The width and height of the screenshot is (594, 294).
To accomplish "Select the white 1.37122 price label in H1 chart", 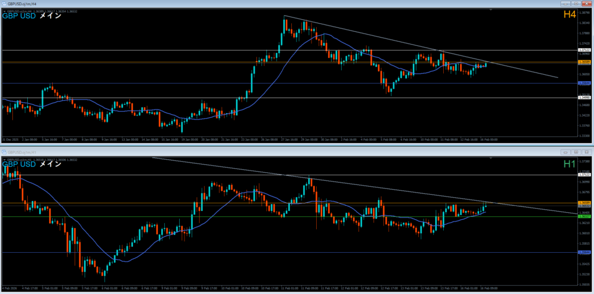I will 585,175.
